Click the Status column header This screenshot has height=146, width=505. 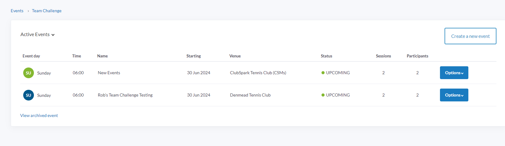coord(326,56)
